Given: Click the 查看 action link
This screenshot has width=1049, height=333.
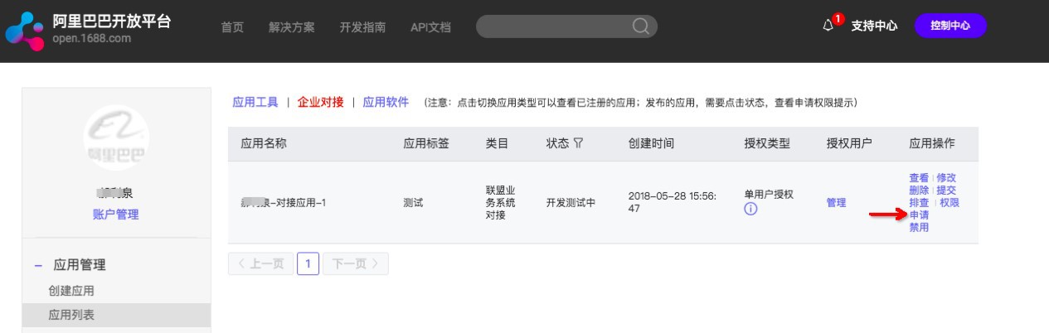Looking at the screenshot, I should [919, 177].
